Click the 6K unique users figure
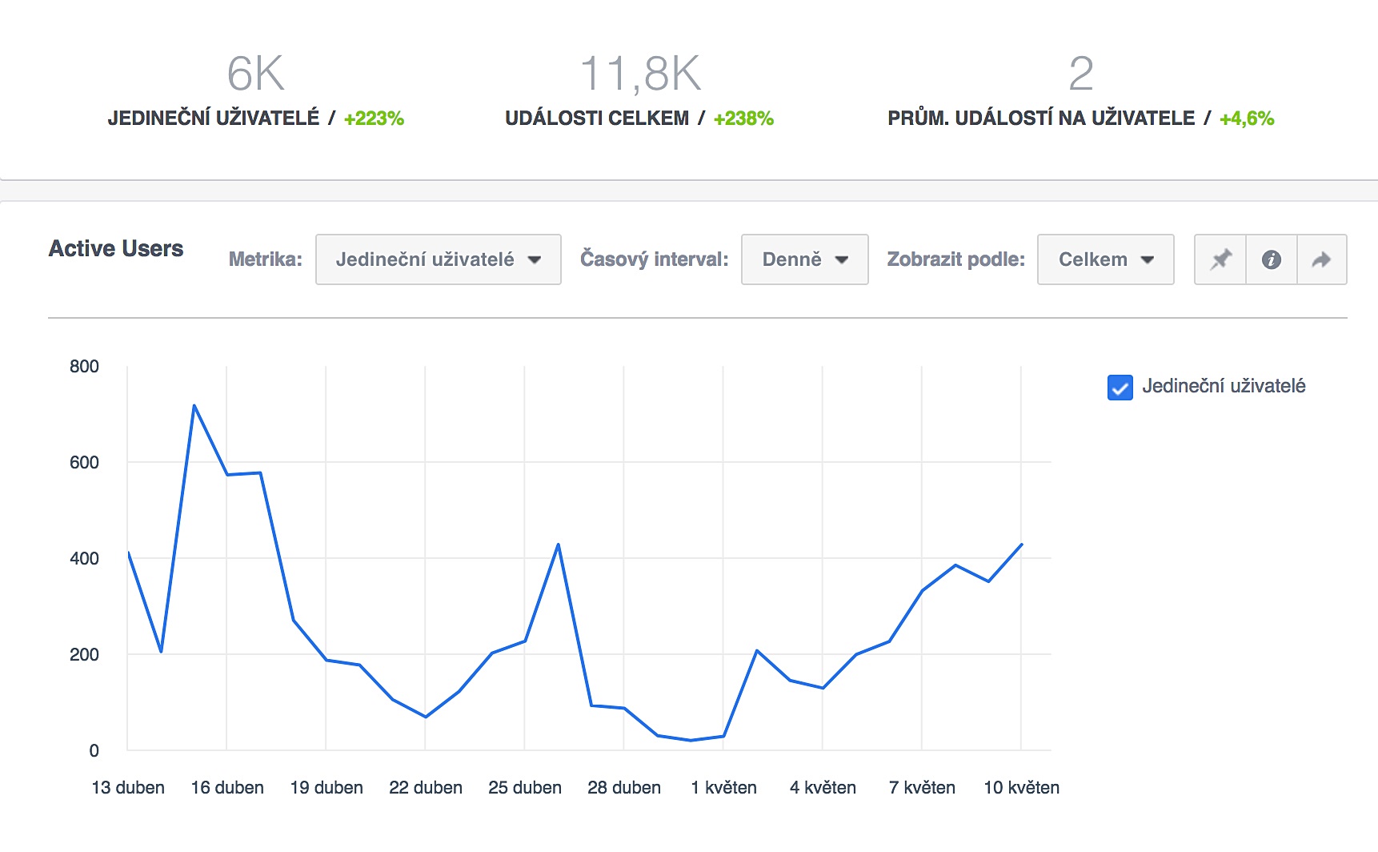This screenshot has width=1378, height=852. (x=255, y=74)
